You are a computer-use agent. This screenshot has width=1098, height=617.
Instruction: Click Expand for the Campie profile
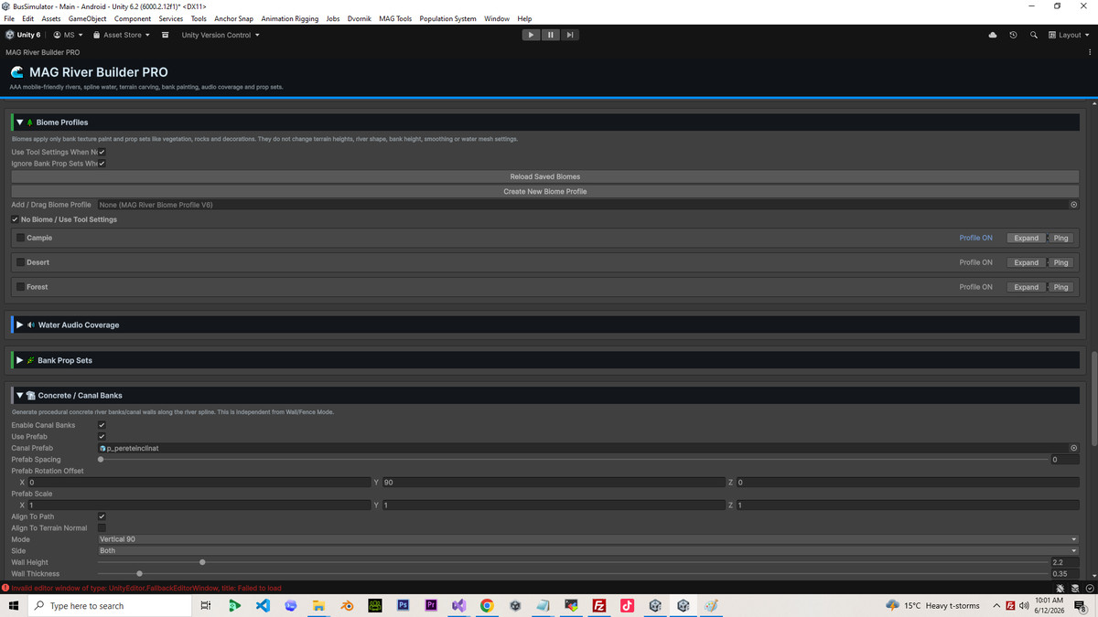(x=1027, y=238)
